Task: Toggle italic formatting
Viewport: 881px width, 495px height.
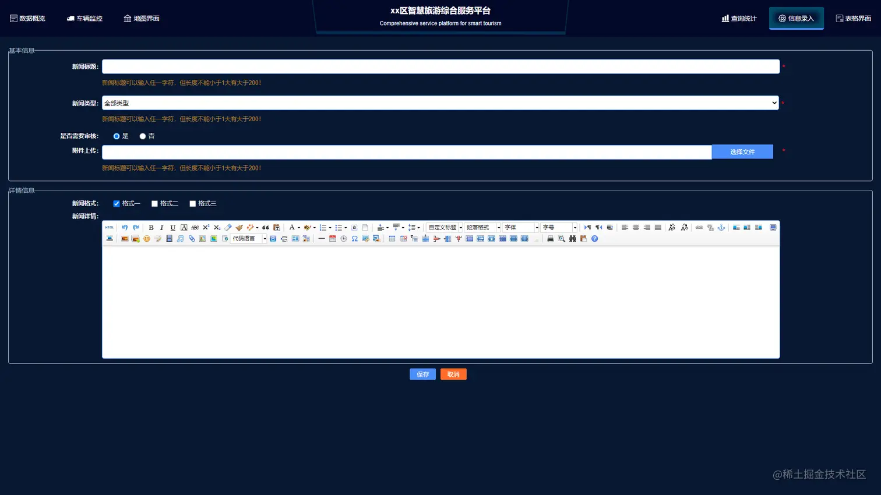Action: point(161,228)
